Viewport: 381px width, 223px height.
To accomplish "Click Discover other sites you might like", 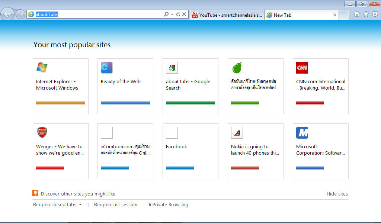I will (78, 194).
